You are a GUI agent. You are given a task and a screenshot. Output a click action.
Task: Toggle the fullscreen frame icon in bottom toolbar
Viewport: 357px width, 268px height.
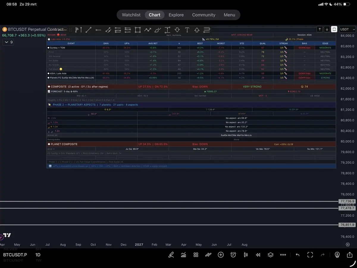(x=310, y=255)
